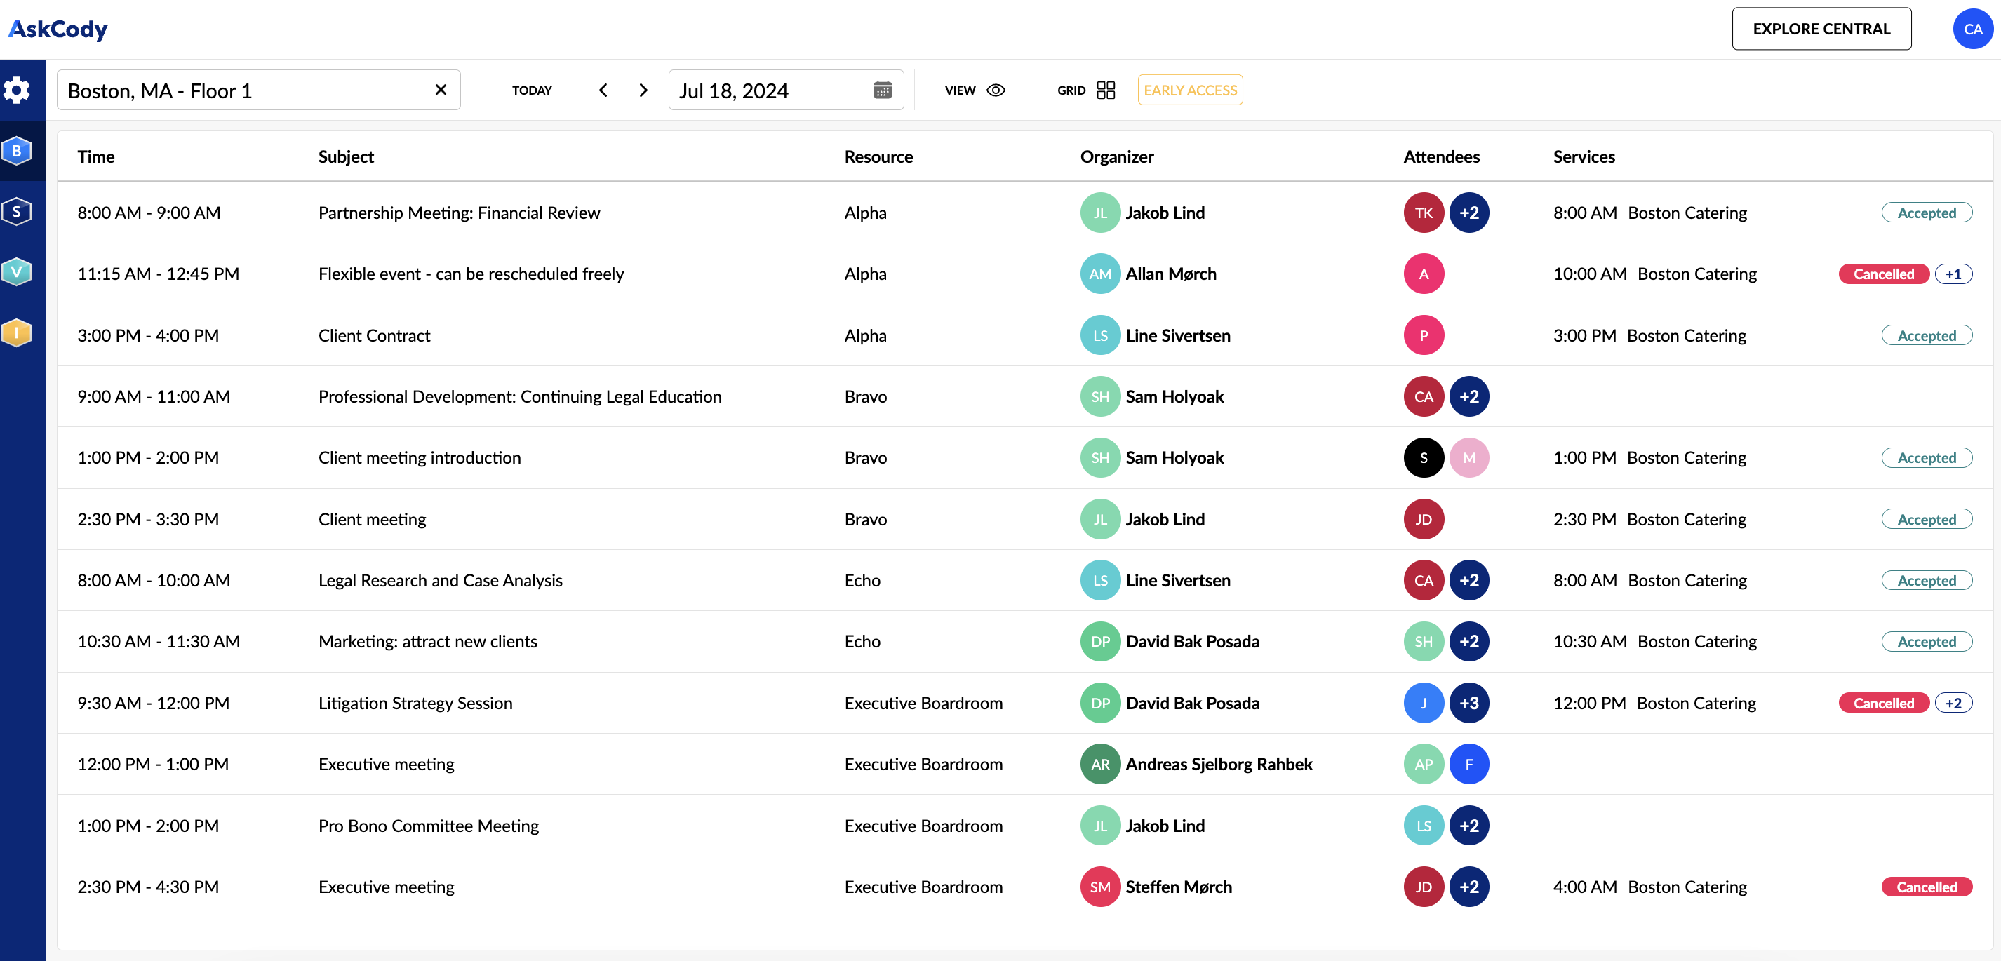Click the Time column header
The height and width of the screenshot is (961, 2001).
tap(96, 156)
